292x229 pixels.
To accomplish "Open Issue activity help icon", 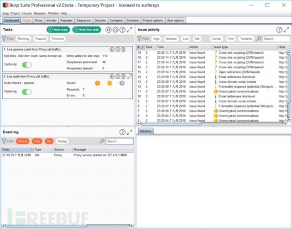I will (279, 30).
